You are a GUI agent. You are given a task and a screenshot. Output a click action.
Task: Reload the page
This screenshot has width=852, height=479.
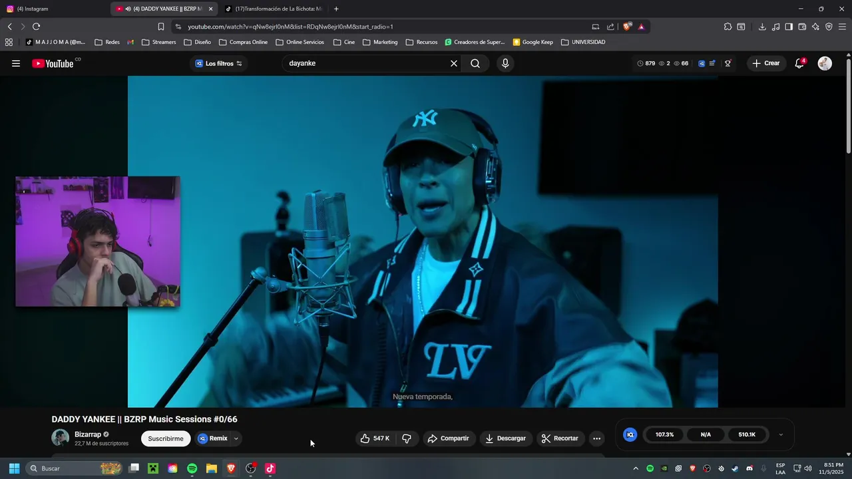coord(36,27)
